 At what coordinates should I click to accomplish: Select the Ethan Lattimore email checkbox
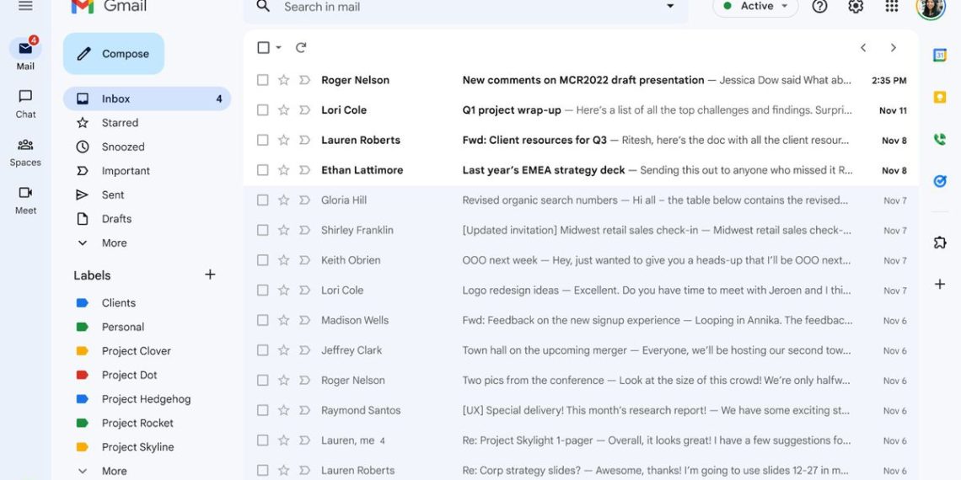(x=262, y=169)
